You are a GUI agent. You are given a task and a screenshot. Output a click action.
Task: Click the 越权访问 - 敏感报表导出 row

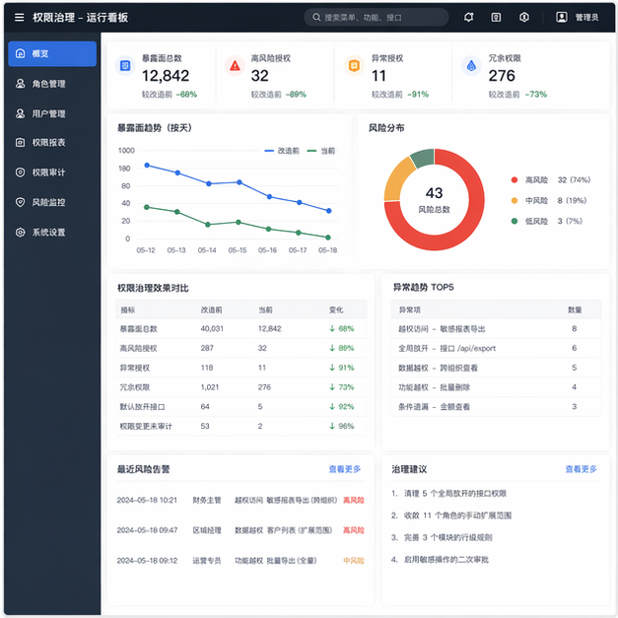[x=496, y=328]
